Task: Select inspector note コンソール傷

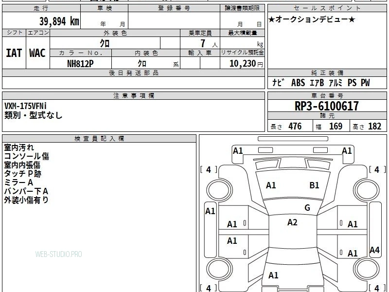Action: [x=27, y=156]
